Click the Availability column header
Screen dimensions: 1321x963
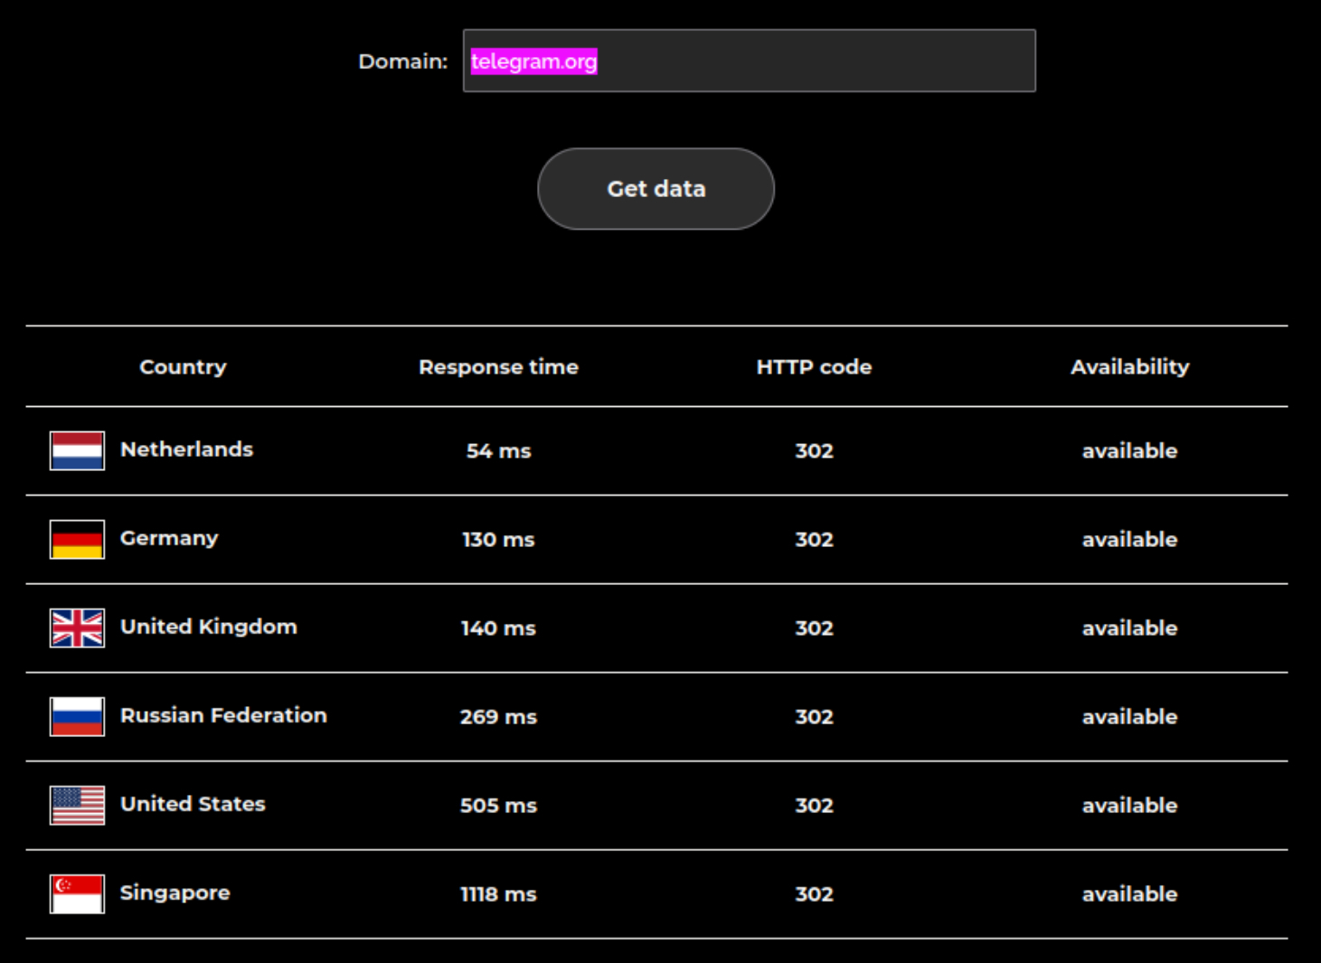(1129, 367)
